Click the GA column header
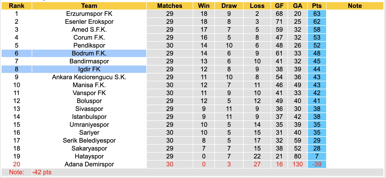The width and height of the screenshot is (386, 178). (298, 6)
